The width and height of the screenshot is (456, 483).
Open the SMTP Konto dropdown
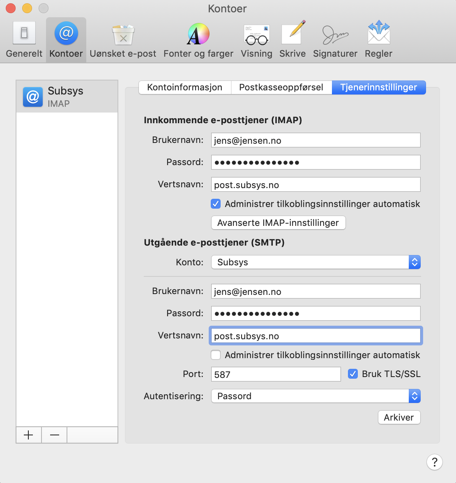click(x=316, y=262)
